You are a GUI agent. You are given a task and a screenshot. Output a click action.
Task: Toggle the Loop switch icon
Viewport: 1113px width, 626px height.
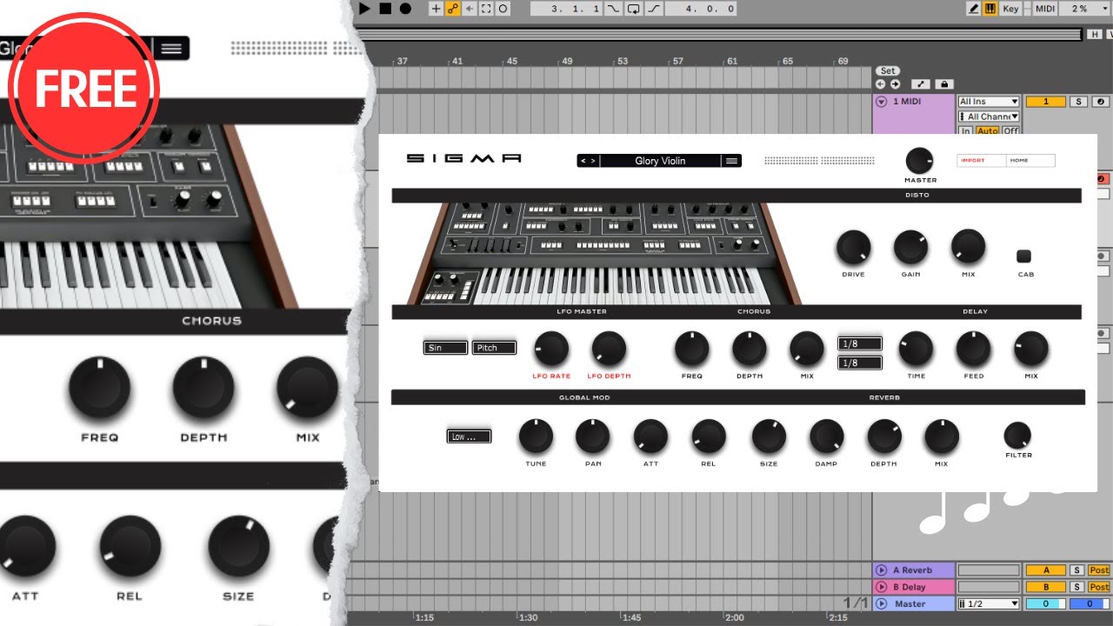[633, 9]
